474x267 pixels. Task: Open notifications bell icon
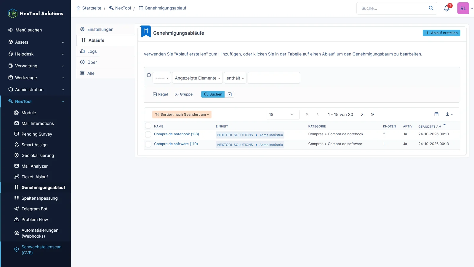(447, 8)
